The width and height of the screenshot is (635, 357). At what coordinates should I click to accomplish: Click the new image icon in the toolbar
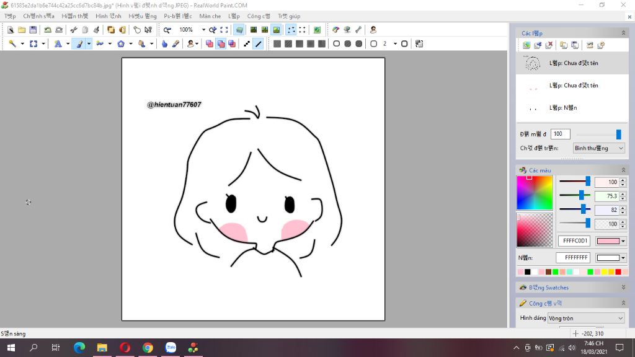tap(11, 30)
